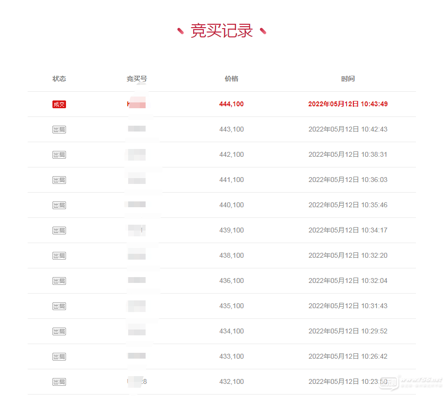Screen dimensions: 448x396
Task: Click the 状态 column header
Action: coord(59,79)
